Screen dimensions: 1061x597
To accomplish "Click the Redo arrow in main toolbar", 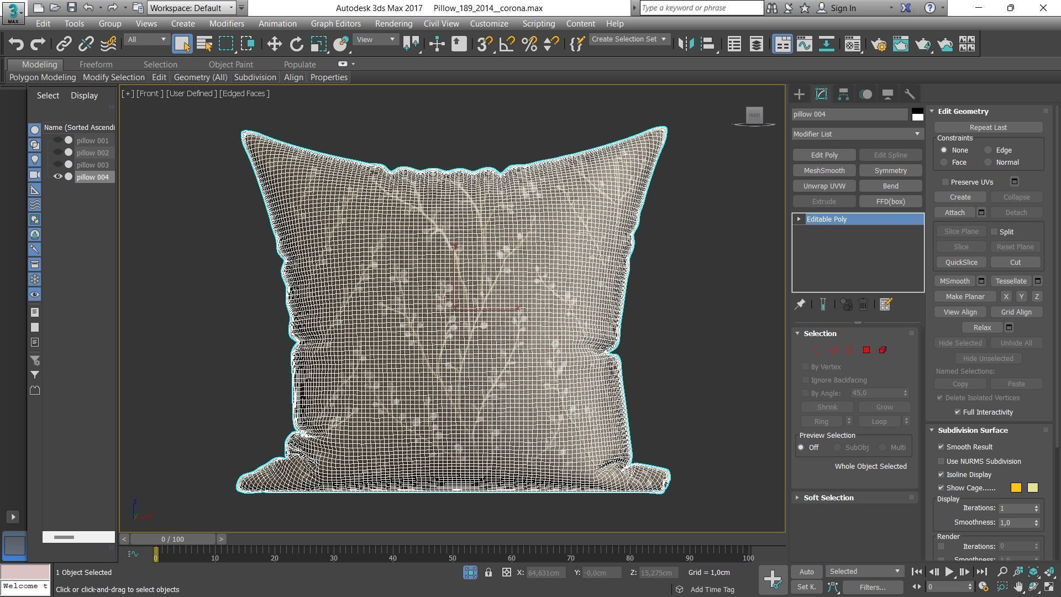I will click(x=38, y=44).
